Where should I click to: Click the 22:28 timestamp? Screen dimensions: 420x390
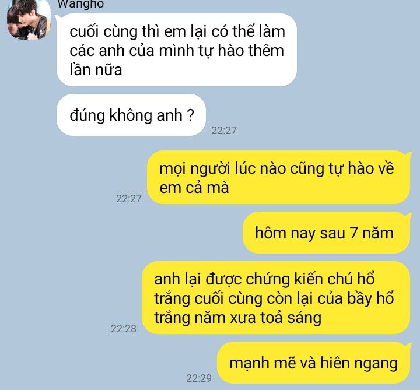point(124,329)
